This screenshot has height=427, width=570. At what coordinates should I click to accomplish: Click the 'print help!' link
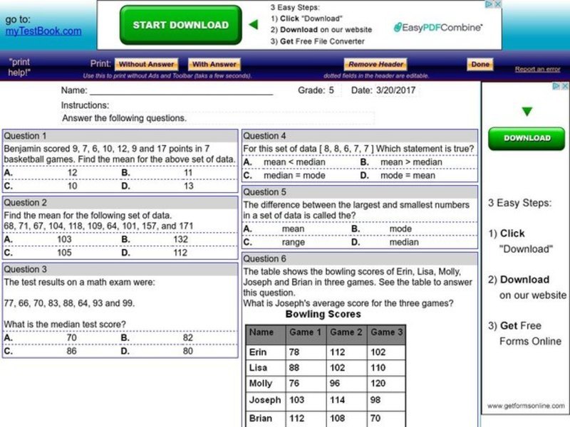19,67
